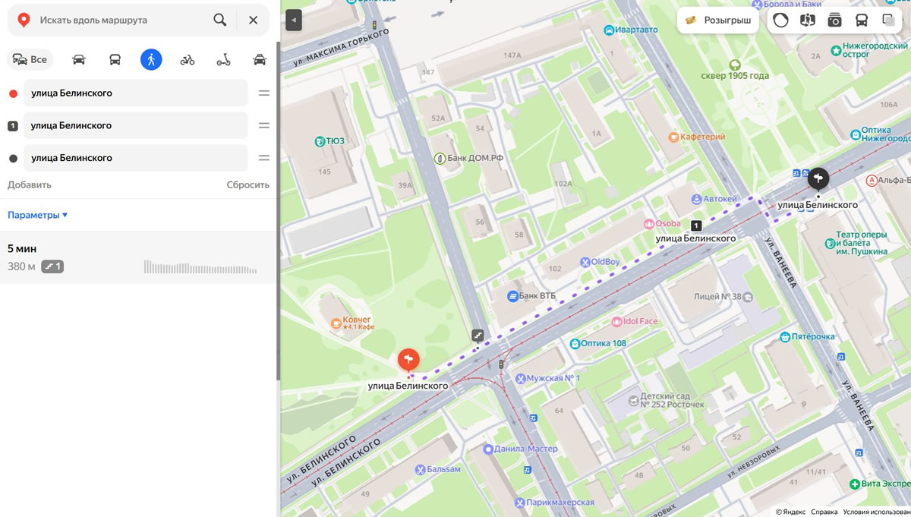This screenshot has height=517, width=911.
Task: Click the magnifying glass search icon
Action: pos(220,20)
